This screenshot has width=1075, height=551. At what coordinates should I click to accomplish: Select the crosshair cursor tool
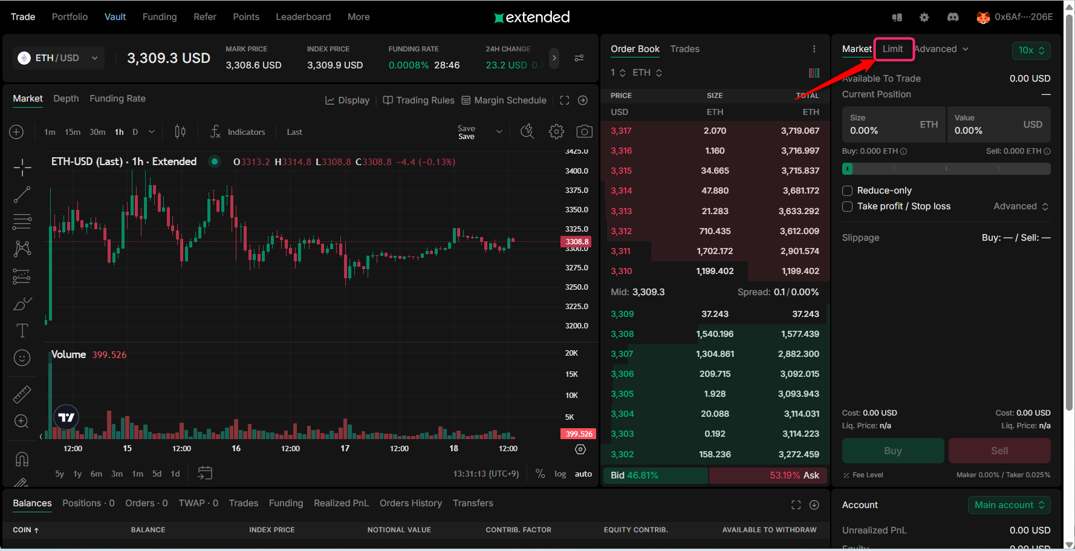tap(22, 168)
